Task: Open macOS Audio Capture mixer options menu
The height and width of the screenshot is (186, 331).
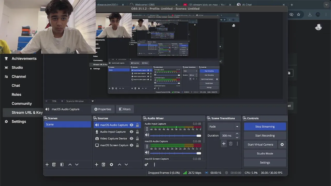Action: point(147,146)
